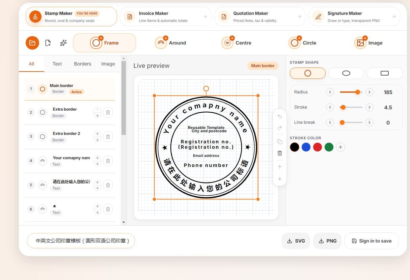Choose the round stamp shape
Image resolution: width=410 pixels, height=280 pixels.
tap(308, 73)
